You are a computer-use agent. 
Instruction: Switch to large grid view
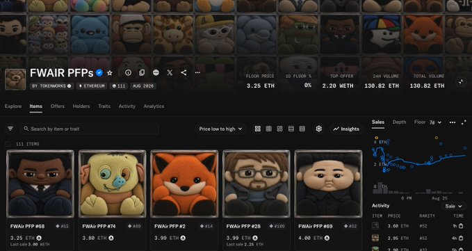258,129
